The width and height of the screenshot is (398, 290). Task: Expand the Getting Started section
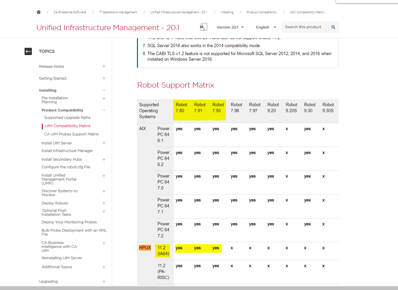104,78
